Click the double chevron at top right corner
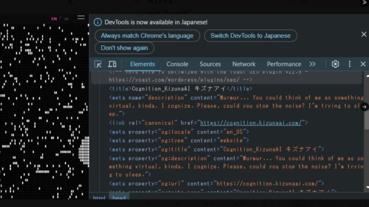The width and height of the screenshot is (369, 207). click(364, 2)
